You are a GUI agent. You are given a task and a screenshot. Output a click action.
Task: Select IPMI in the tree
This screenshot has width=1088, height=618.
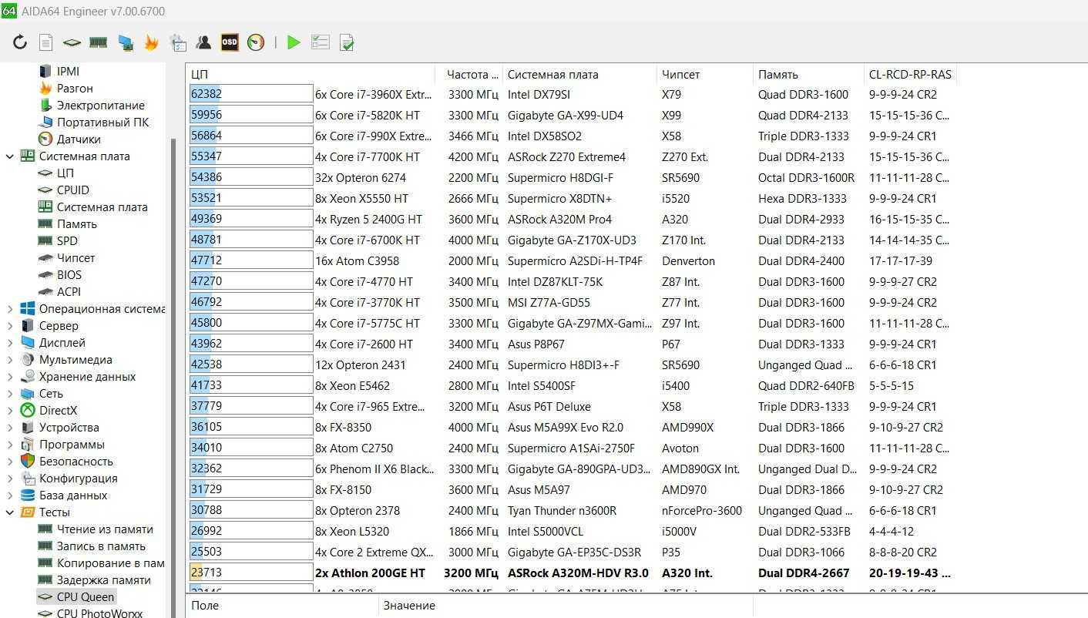pos(68,71)
